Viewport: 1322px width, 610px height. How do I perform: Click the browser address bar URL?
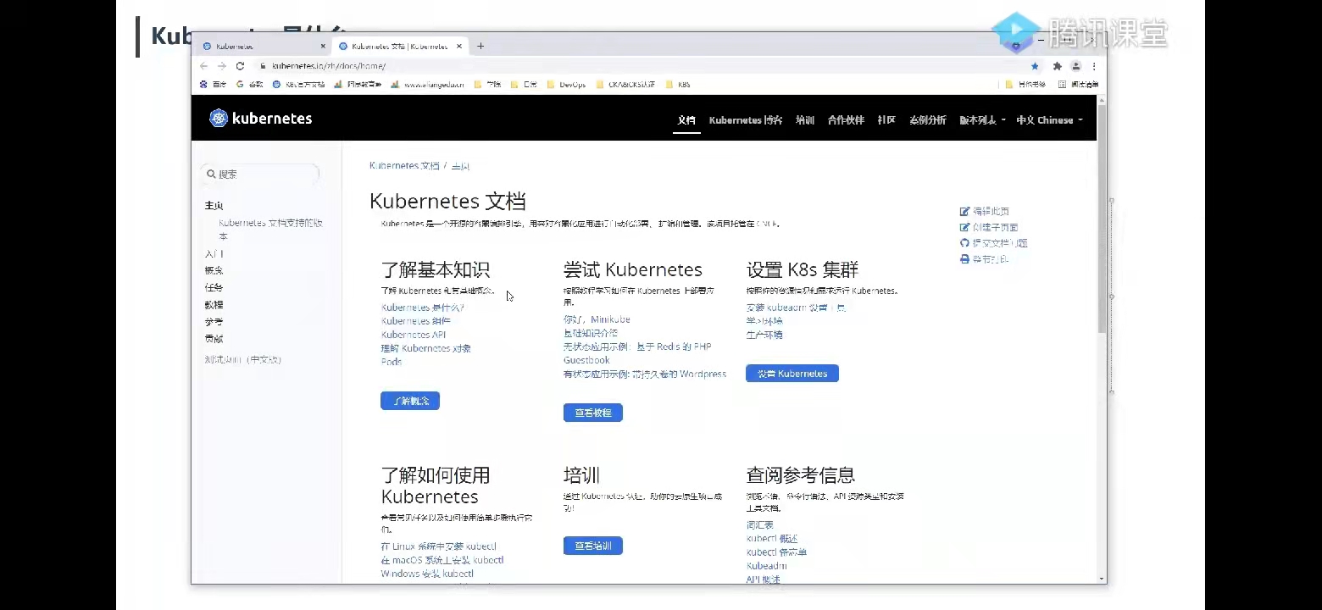329,66
